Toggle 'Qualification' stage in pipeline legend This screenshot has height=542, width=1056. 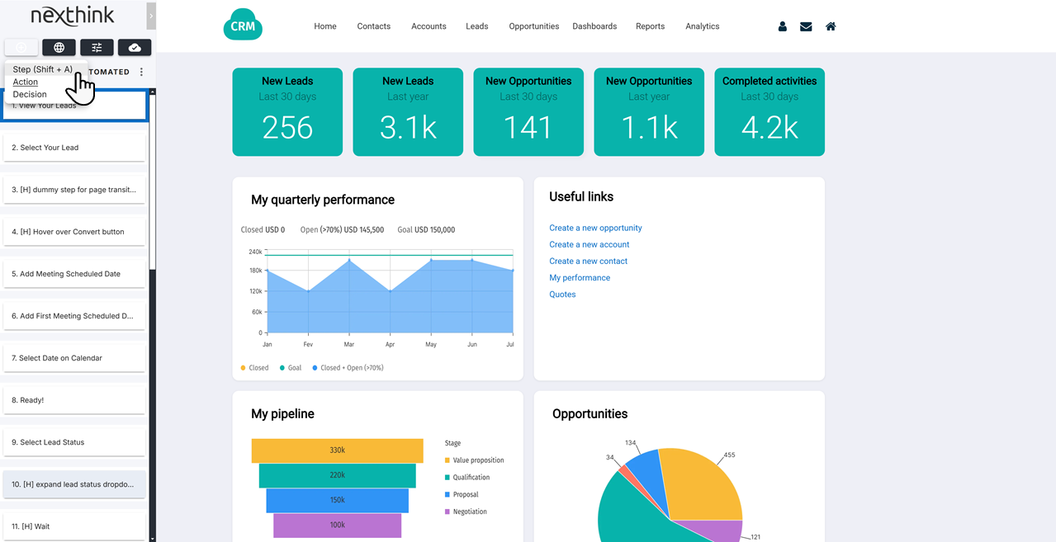(467, 478)
